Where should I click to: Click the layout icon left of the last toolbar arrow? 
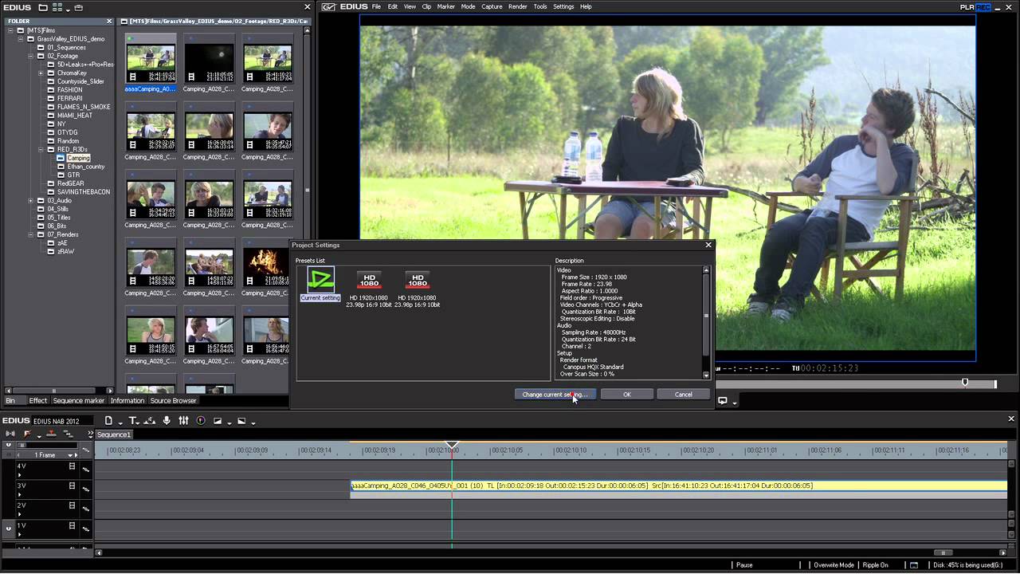click(x=241, y=420)
